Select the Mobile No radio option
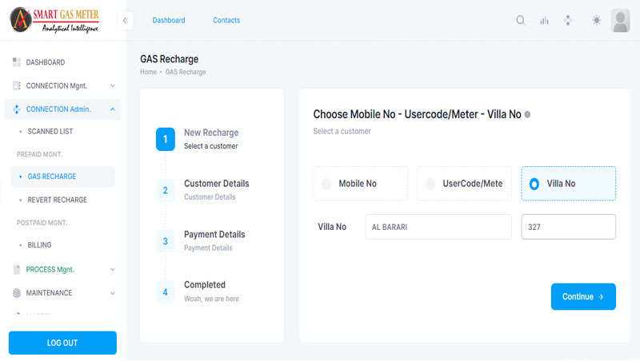 tap(326, 184)
